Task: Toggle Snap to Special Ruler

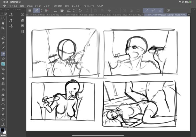Action: (153, 10)
